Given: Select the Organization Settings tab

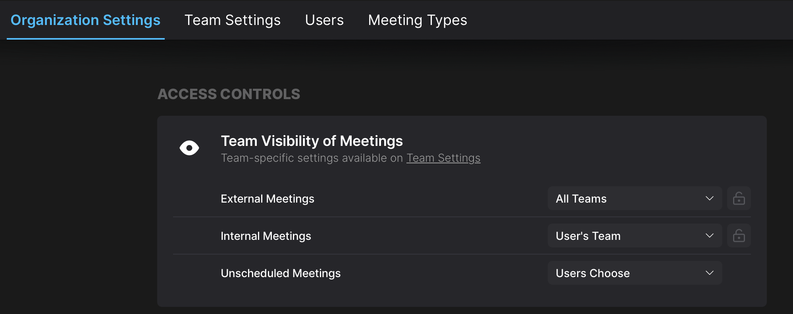Looking at the screenshot, I should click(x=85, y=20).
